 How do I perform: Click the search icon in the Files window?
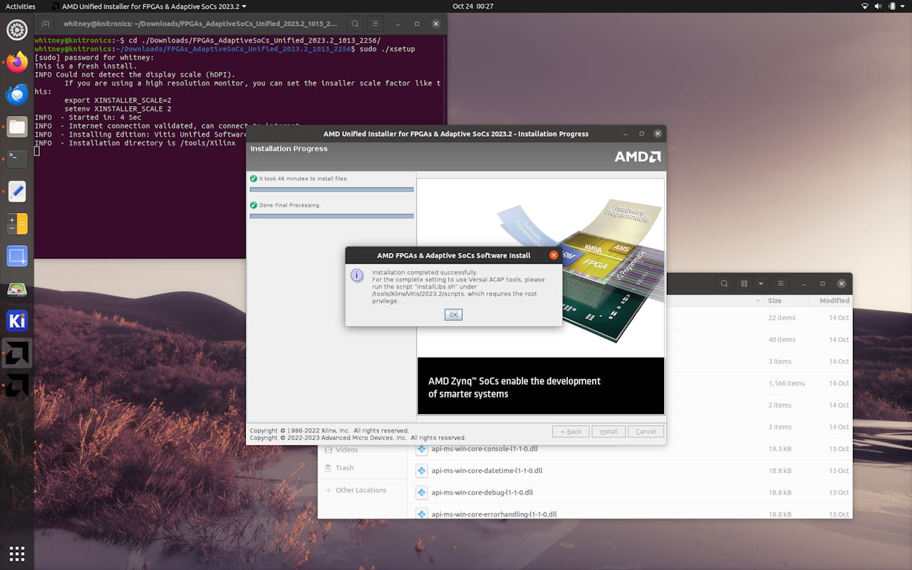pos(724,284)
